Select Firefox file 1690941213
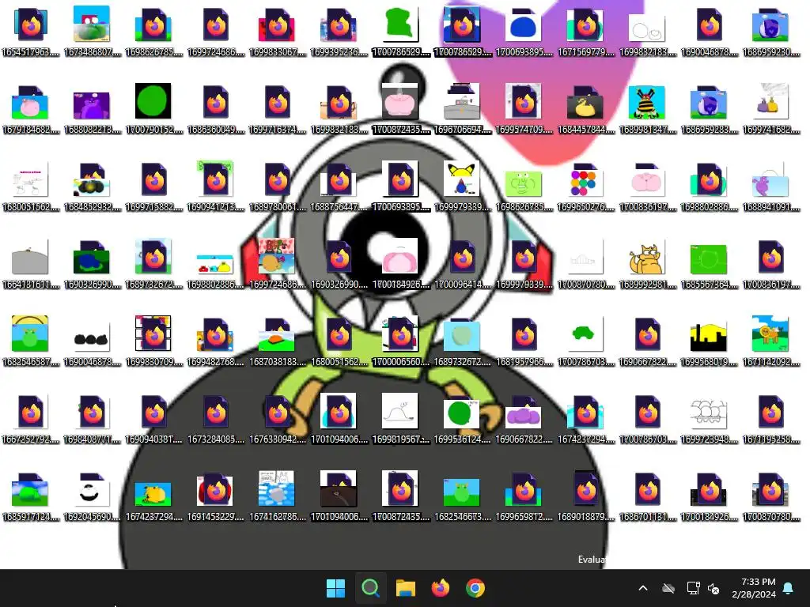Image resolution: width=810 pixels, height=607 pixels. [x=215, y=187]
